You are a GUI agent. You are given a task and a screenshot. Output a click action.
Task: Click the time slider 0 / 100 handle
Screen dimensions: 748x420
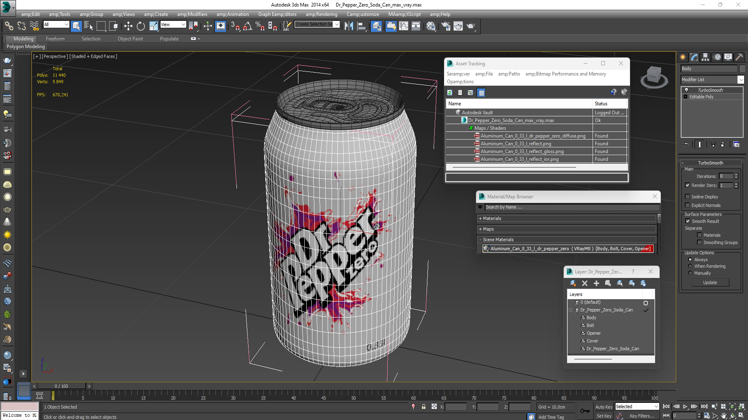pos(61,386)
